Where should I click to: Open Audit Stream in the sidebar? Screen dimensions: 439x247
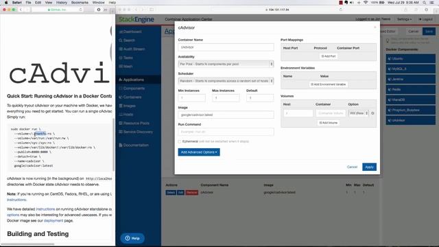[x=132, y=49]
